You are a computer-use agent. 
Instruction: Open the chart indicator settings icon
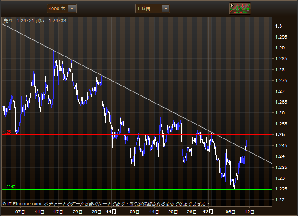point(240,9)
